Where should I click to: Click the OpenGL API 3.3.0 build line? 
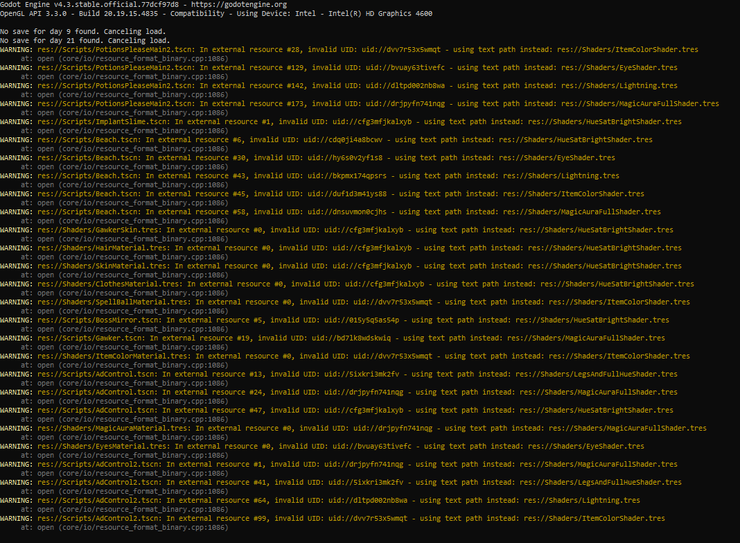216,13
